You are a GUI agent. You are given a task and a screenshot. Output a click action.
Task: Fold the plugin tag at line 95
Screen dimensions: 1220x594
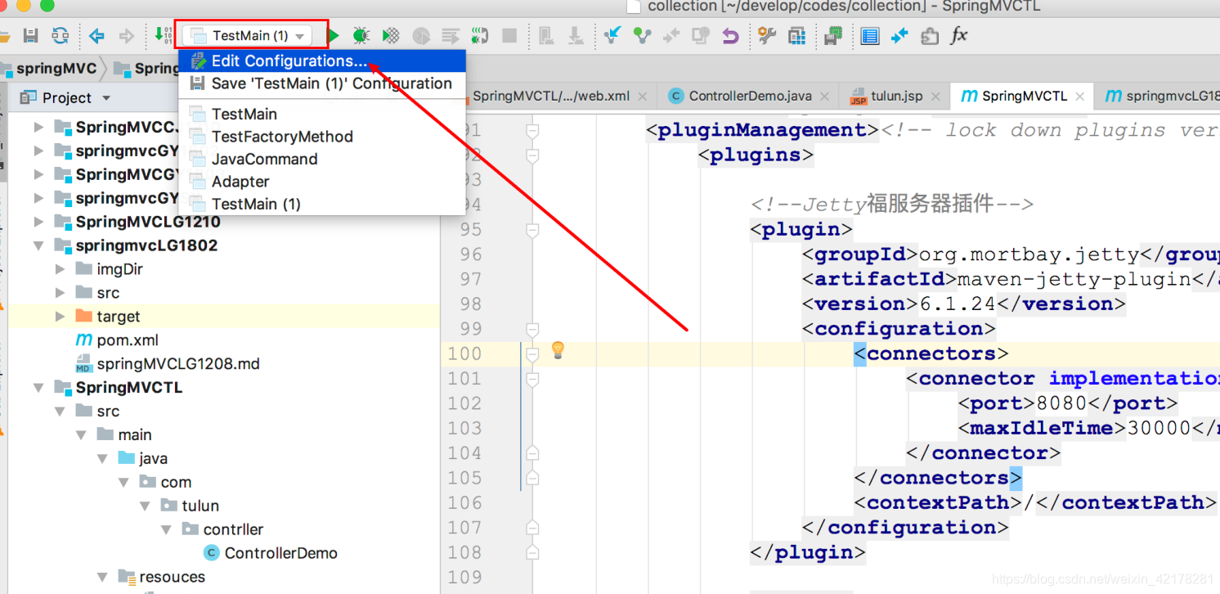(533, 231)
